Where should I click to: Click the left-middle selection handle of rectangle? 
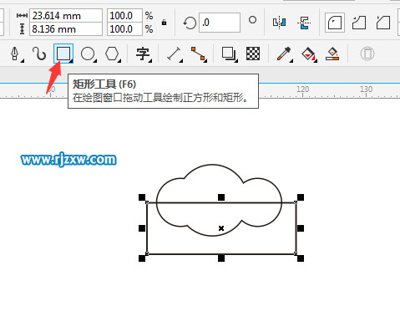tap(142, 228)
